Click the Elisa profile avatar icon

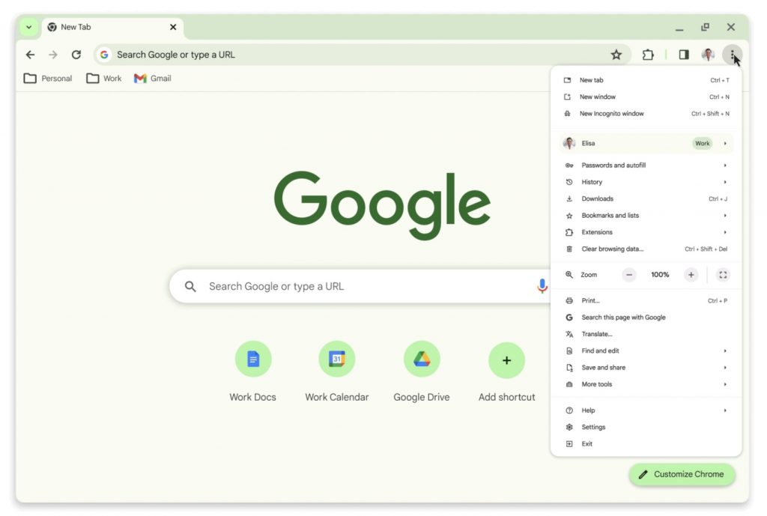[x=707, y=54]
